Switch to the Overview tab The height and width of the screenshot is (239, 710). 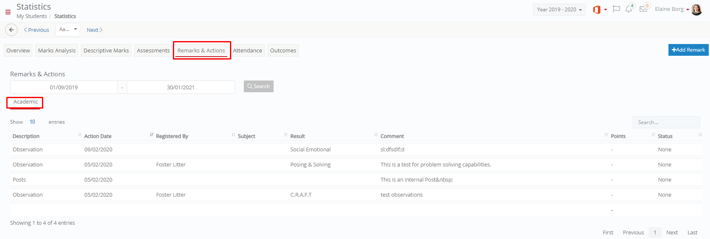coord(18,50)
